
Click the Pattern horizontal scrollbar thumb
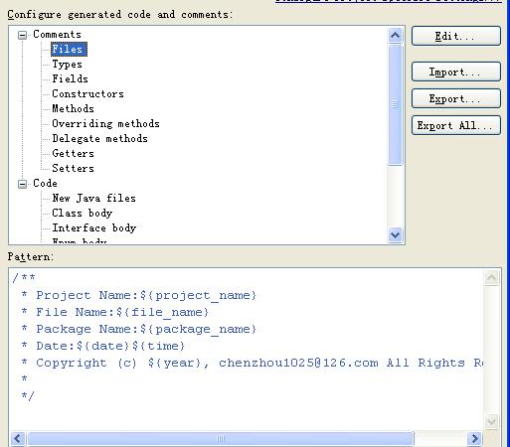[x=221, y=439]
